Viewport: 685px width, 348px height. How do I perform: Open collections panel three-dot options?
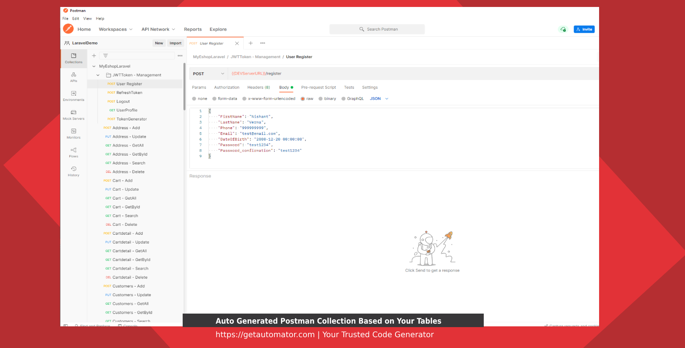click(180, 56)
